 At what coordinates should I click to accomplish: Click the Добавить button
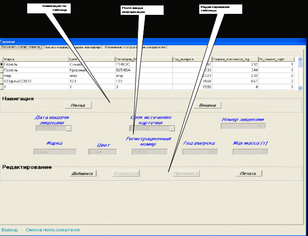tap(83, 173)
